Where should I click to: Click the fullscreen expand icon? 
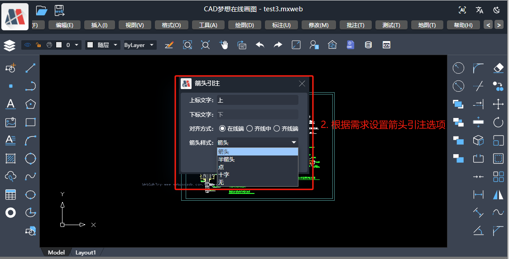pyautogui.click(x=296, y=45)
